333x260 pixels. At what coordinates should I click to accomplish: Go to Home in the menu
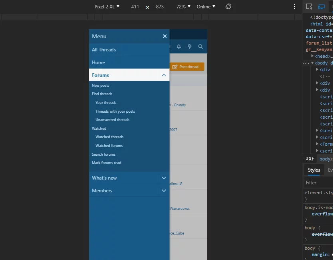129,63
